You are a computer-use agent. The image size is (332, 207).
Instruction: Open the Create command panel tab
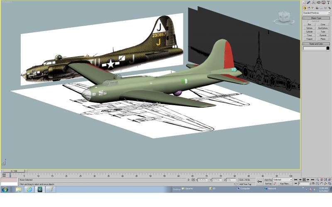[x=304, y=2]
